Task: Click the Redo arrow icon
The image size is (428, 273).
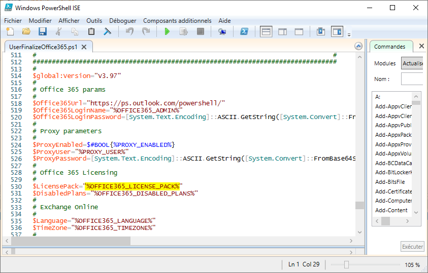Action: (x=146, y=31)
